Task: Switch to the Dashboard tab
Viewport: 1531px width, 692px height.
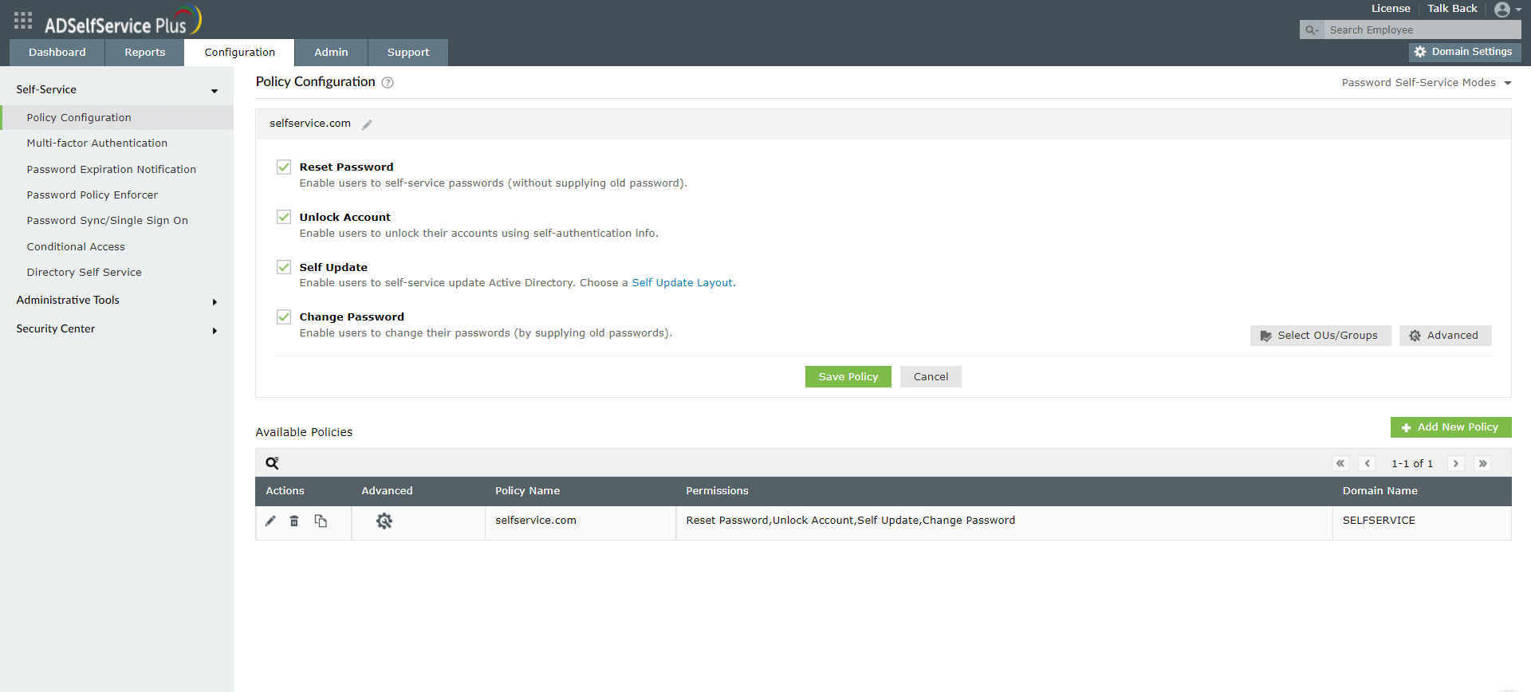Action: coord(57,53)
